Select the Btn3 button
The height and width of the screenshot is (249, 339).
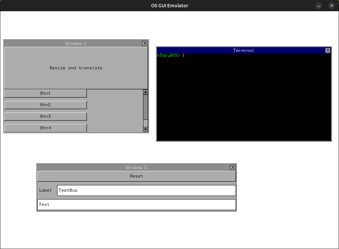pyautogui.click(x=45, y=116)
